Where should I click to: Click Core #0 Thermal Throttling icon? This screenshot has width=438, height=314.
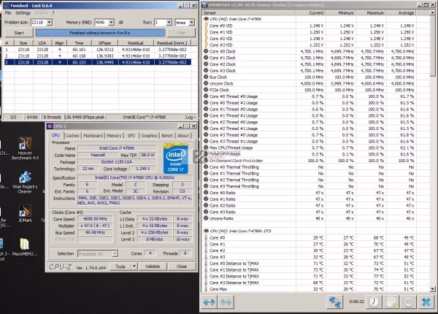click(x=206, y=166)
